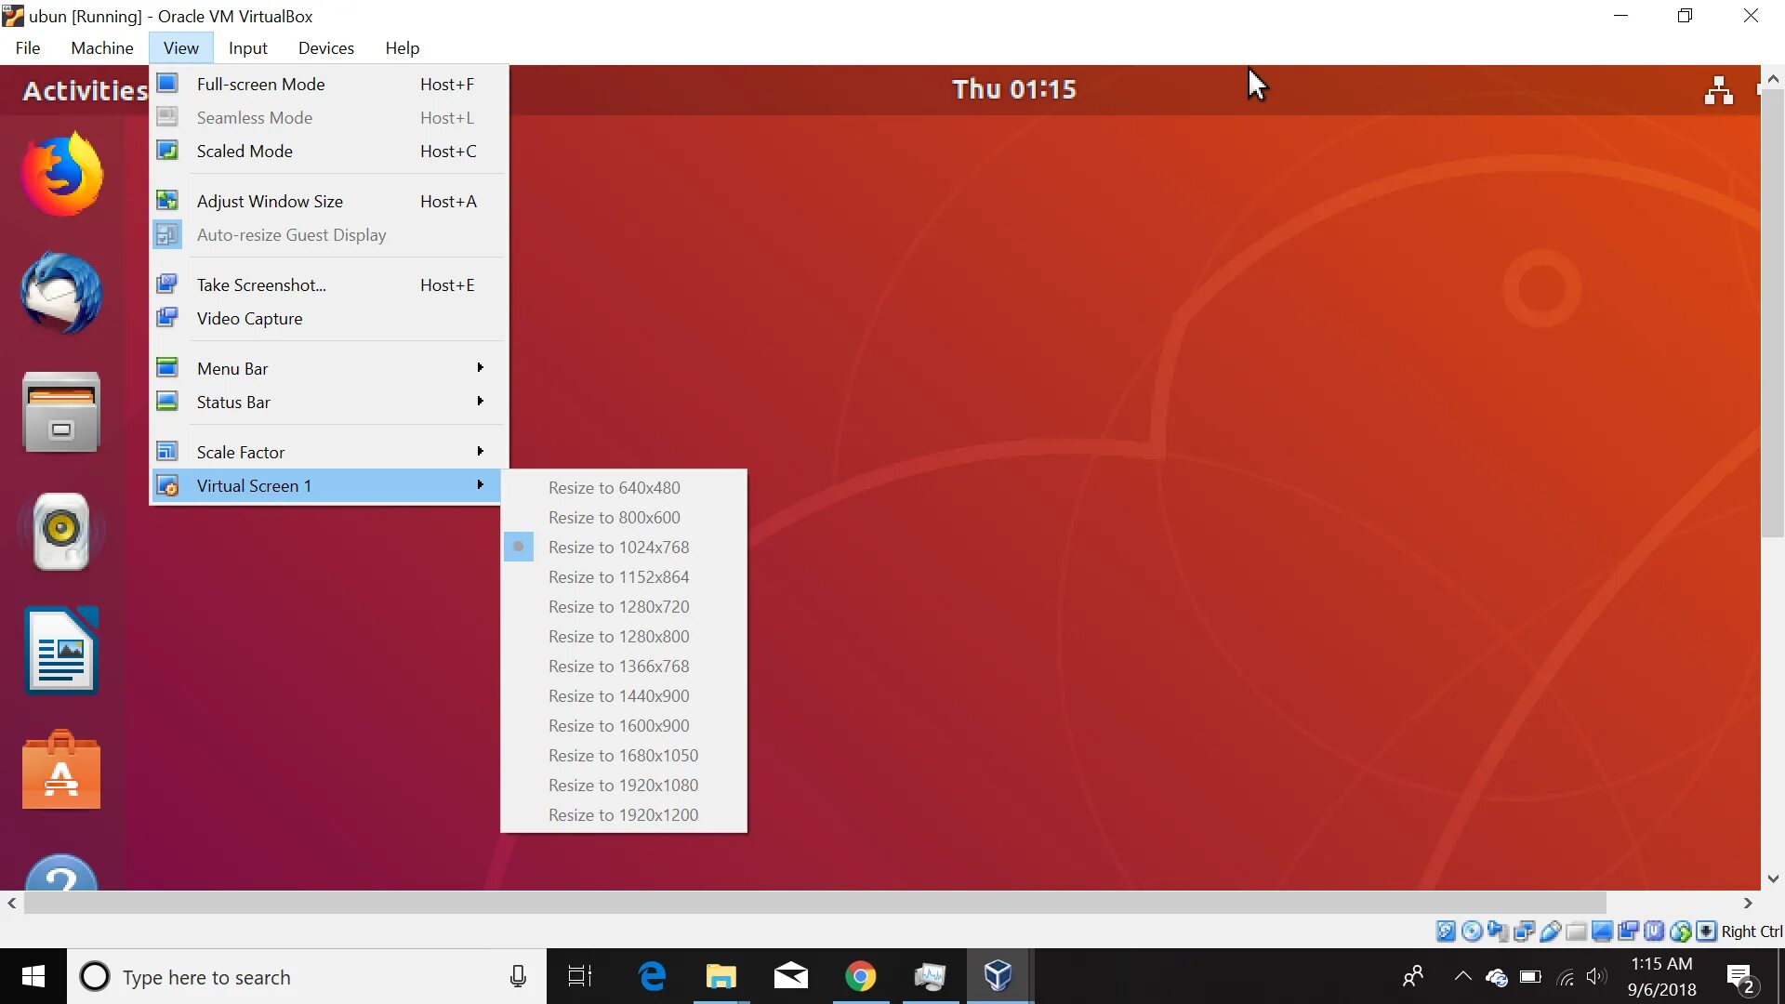Click the Windows taskbar clock 1:15 AM
1785x1004 pixels.
[1661, 976]
